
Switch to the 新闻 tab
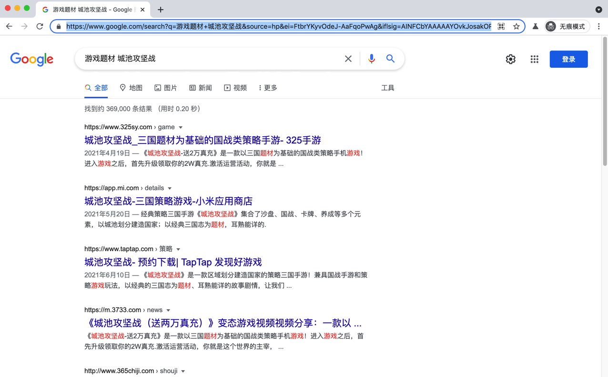click(x=201, y=88)
